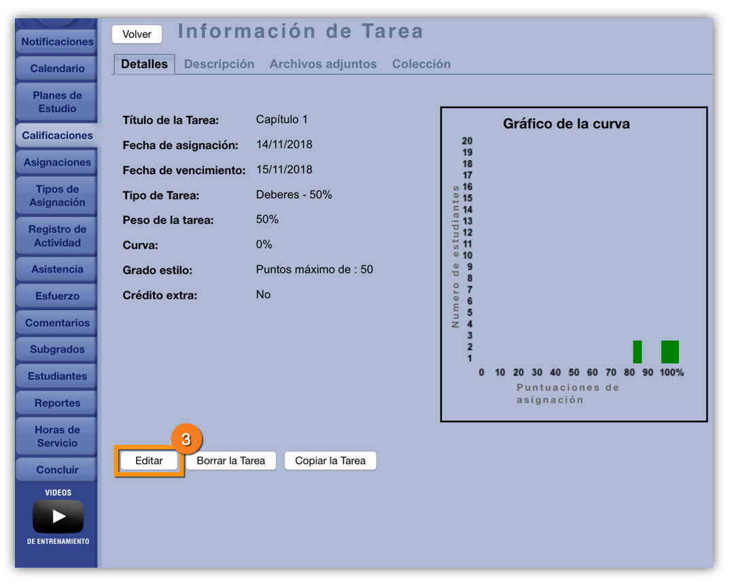Switch to the Descripción tab

point(219,64)
